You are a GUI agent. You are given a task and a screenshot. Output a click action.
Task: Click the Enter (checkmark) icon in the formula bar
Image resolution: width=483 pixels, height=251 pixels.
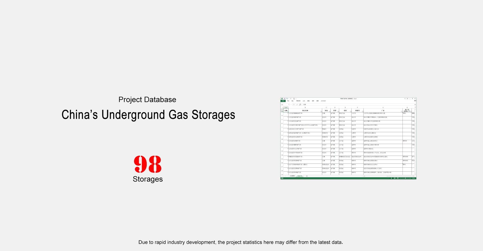(x=297, y=104)
